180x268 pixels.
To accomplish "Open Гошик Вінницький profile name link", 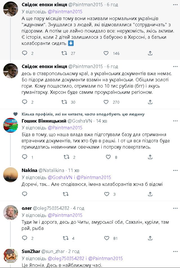I will [x=44, y=121].
